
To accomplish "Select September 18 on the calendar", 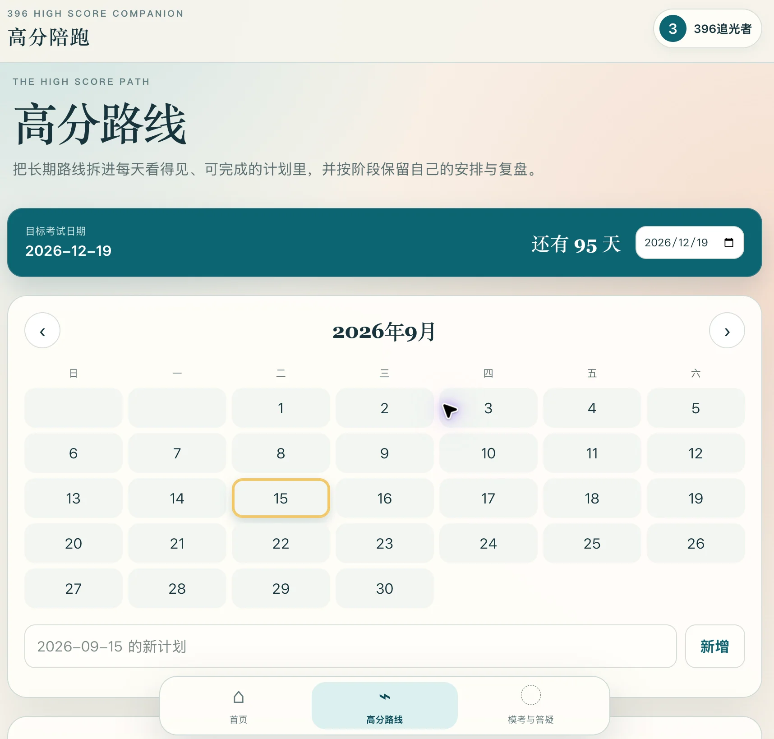I will [x=592, y=498].
